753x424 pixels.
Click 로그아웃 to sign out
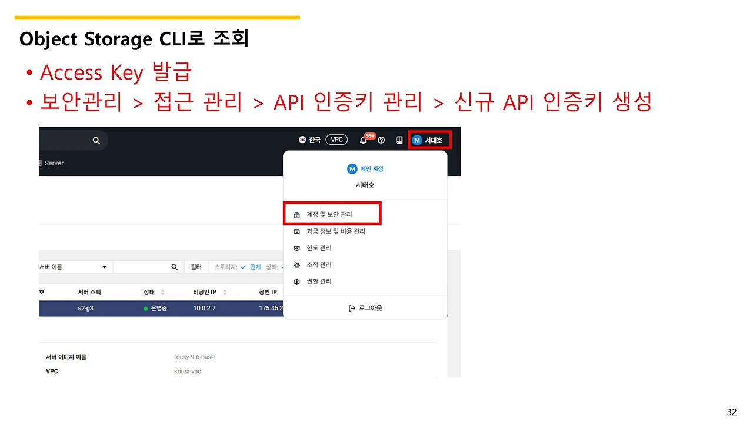[x=366, y=307]
